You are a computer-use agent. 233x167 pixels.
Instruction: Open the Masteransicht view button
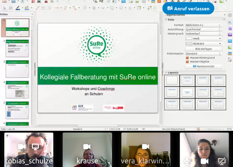[203, 66]
